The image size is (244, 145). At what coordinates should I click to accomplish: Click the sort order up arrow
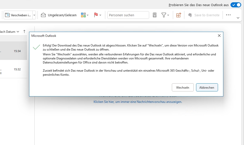(x=24, y=31)
